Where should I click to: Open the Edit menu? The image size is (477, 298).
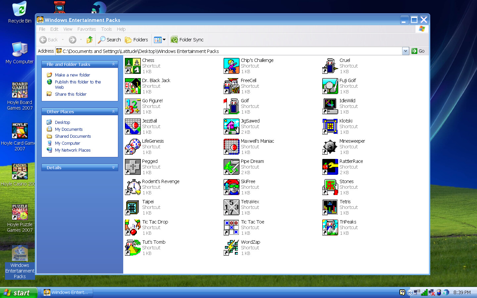tap(54, 29)
